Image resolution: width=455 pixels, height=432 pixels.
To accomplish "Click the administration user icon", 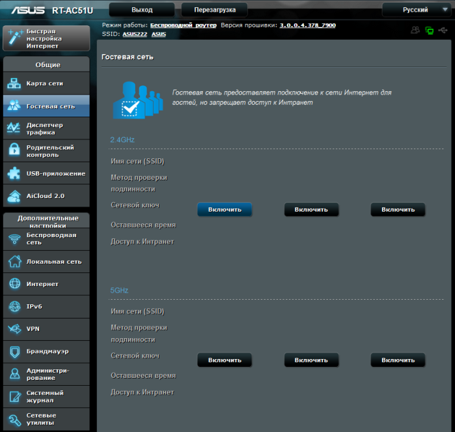I will [x=15, y=374].
